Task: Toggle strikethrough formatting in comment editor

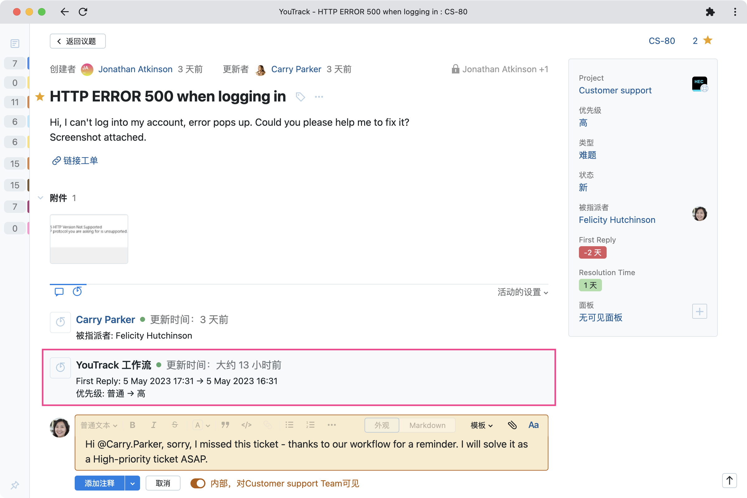Action: [x=175, y=425]
